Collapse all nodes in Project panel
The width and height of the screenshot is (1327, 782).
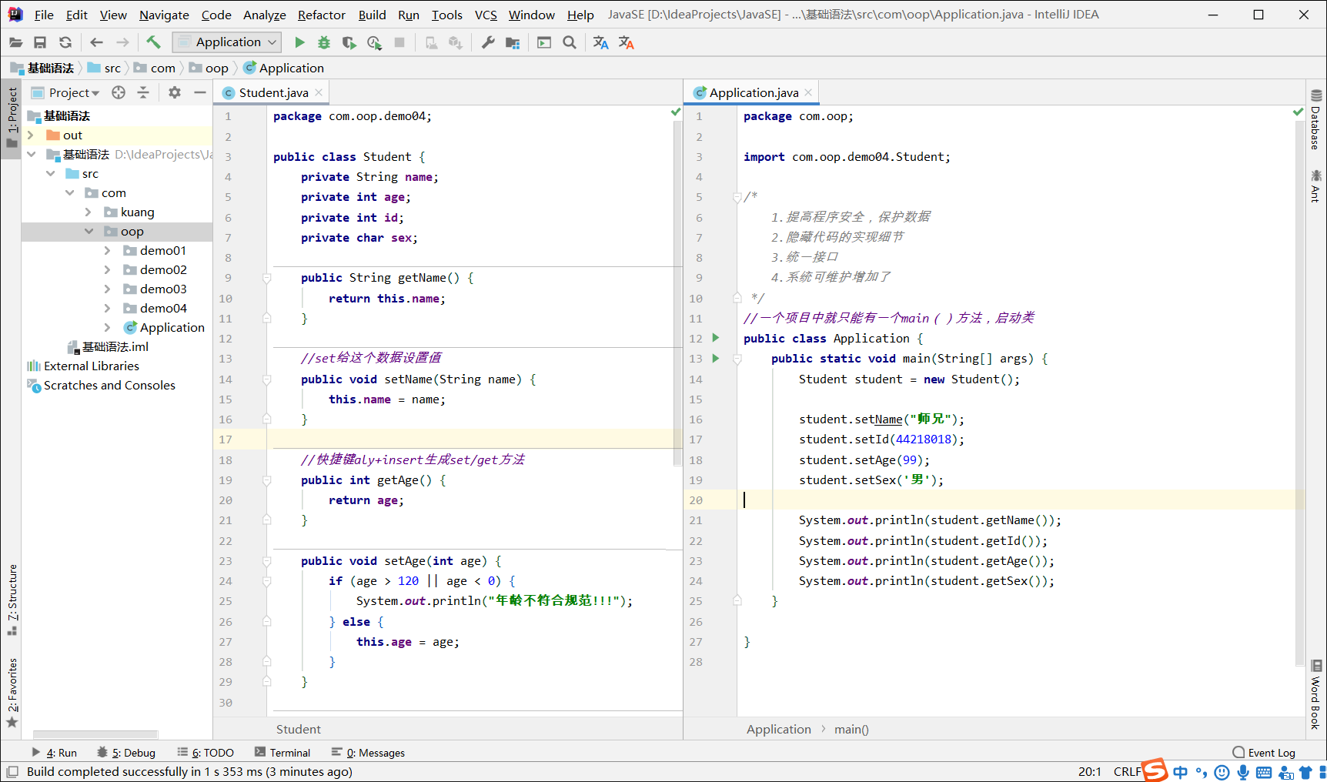143,92
